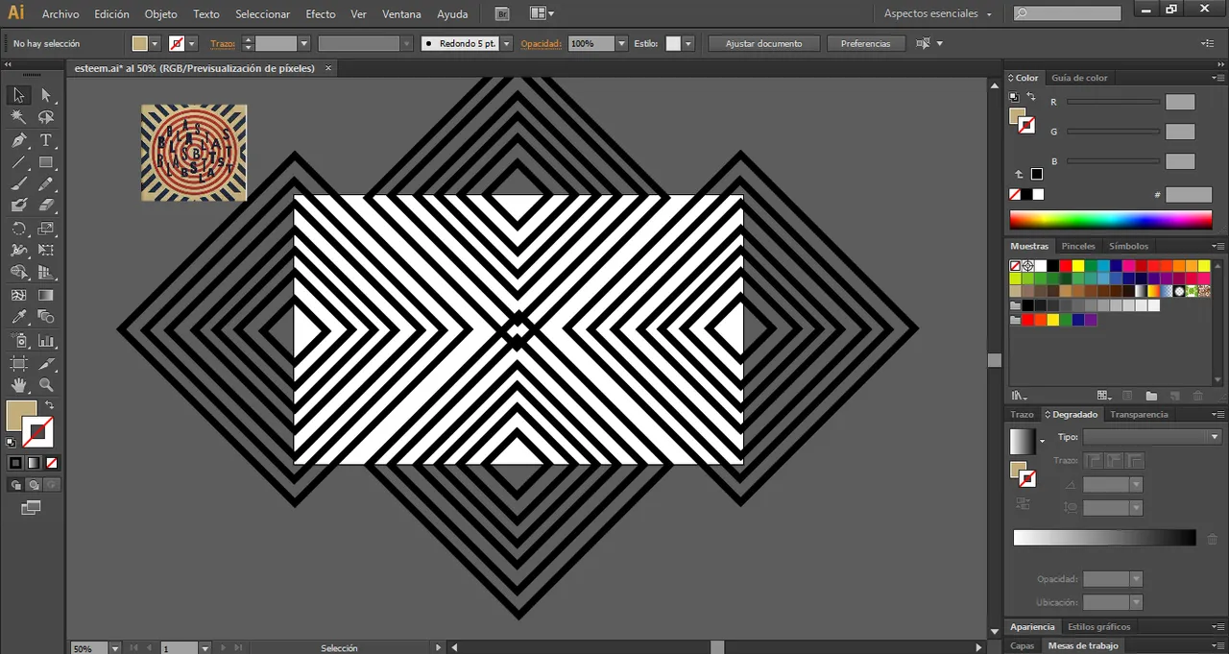The height and width of the screenshot is (654, 1229).
Task: Click the Opacidad link in control bar
Action: point(541,43)
